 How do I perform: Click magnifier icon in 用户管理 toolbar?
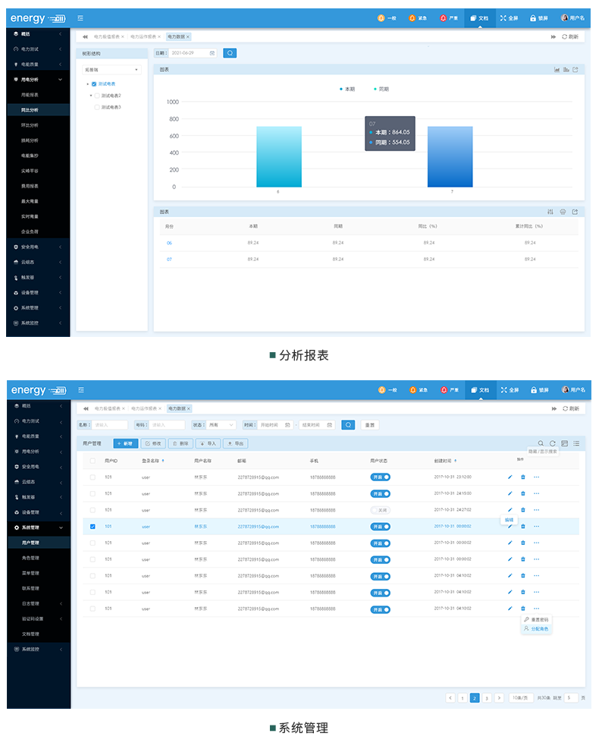pos(541,443)
